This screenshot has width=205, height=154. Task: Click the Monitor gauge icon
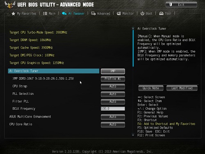click(x=118, y=14)
